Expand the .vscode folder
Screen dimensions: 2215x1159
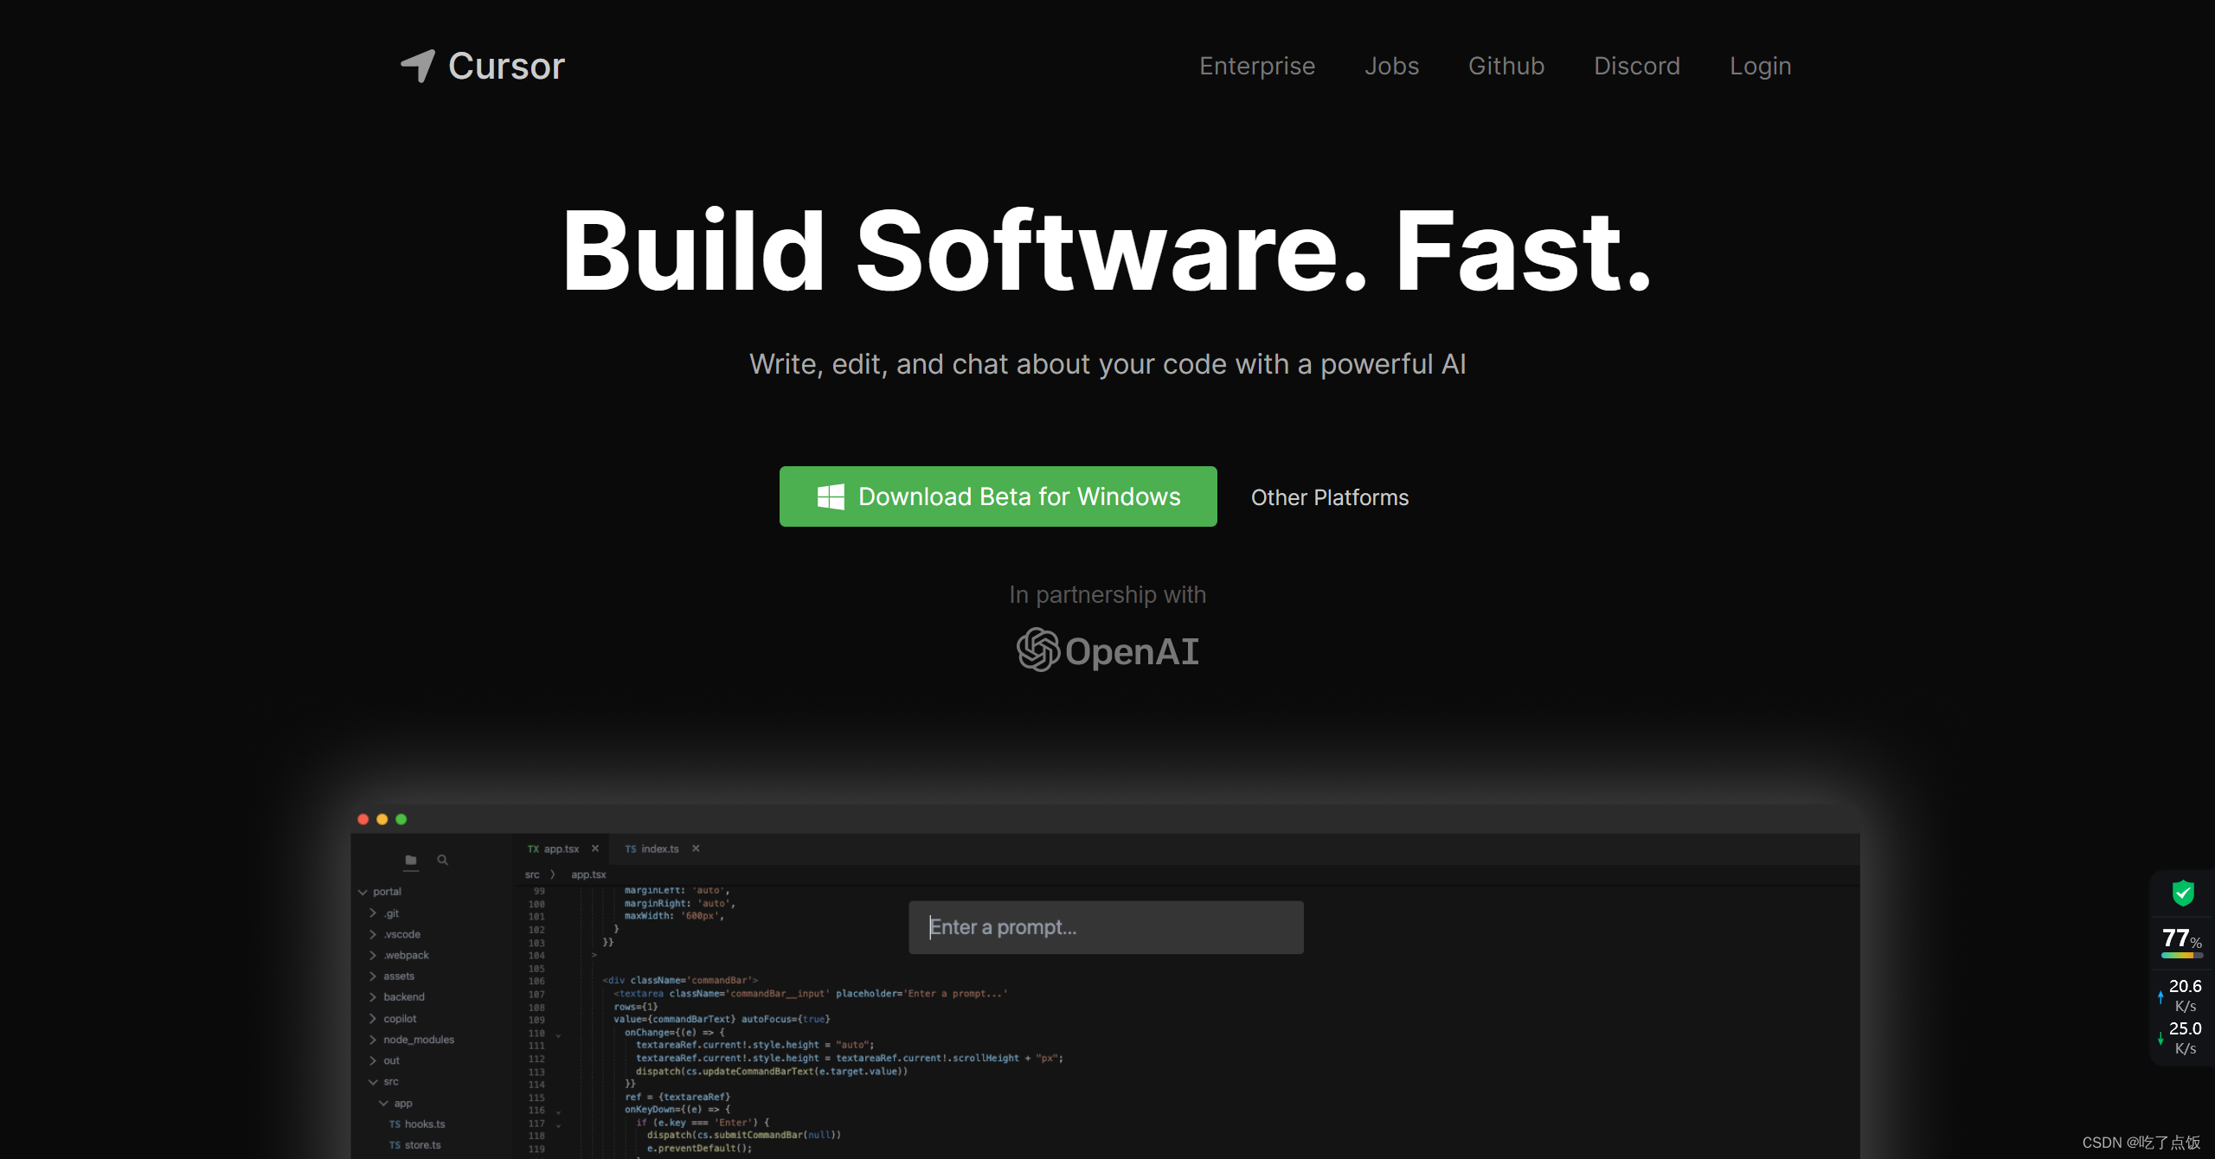[373, 934]
